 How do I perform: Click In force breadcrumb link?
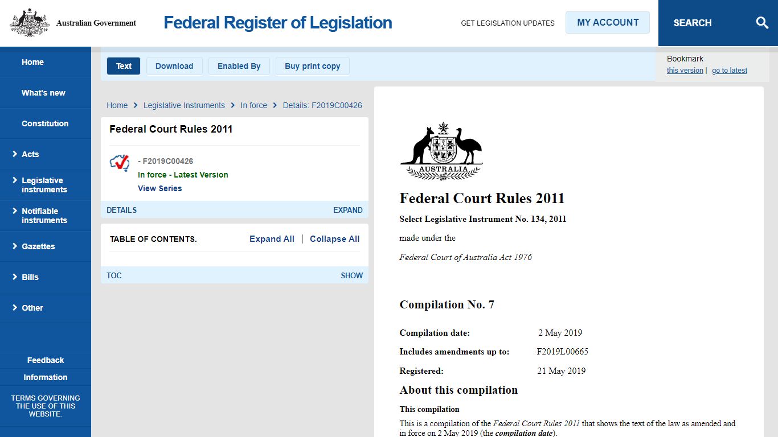(253, 105)
